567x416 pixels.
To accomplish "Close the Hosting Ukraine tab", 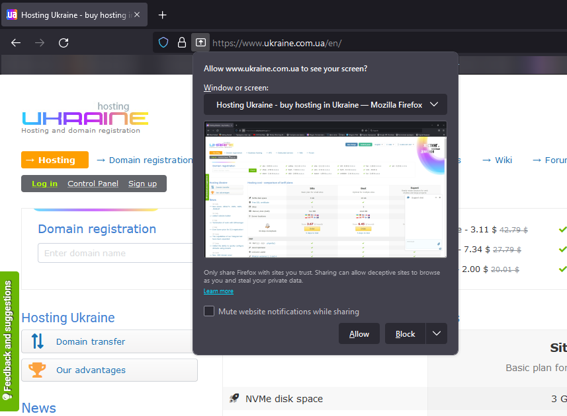I will click(138, 15).
